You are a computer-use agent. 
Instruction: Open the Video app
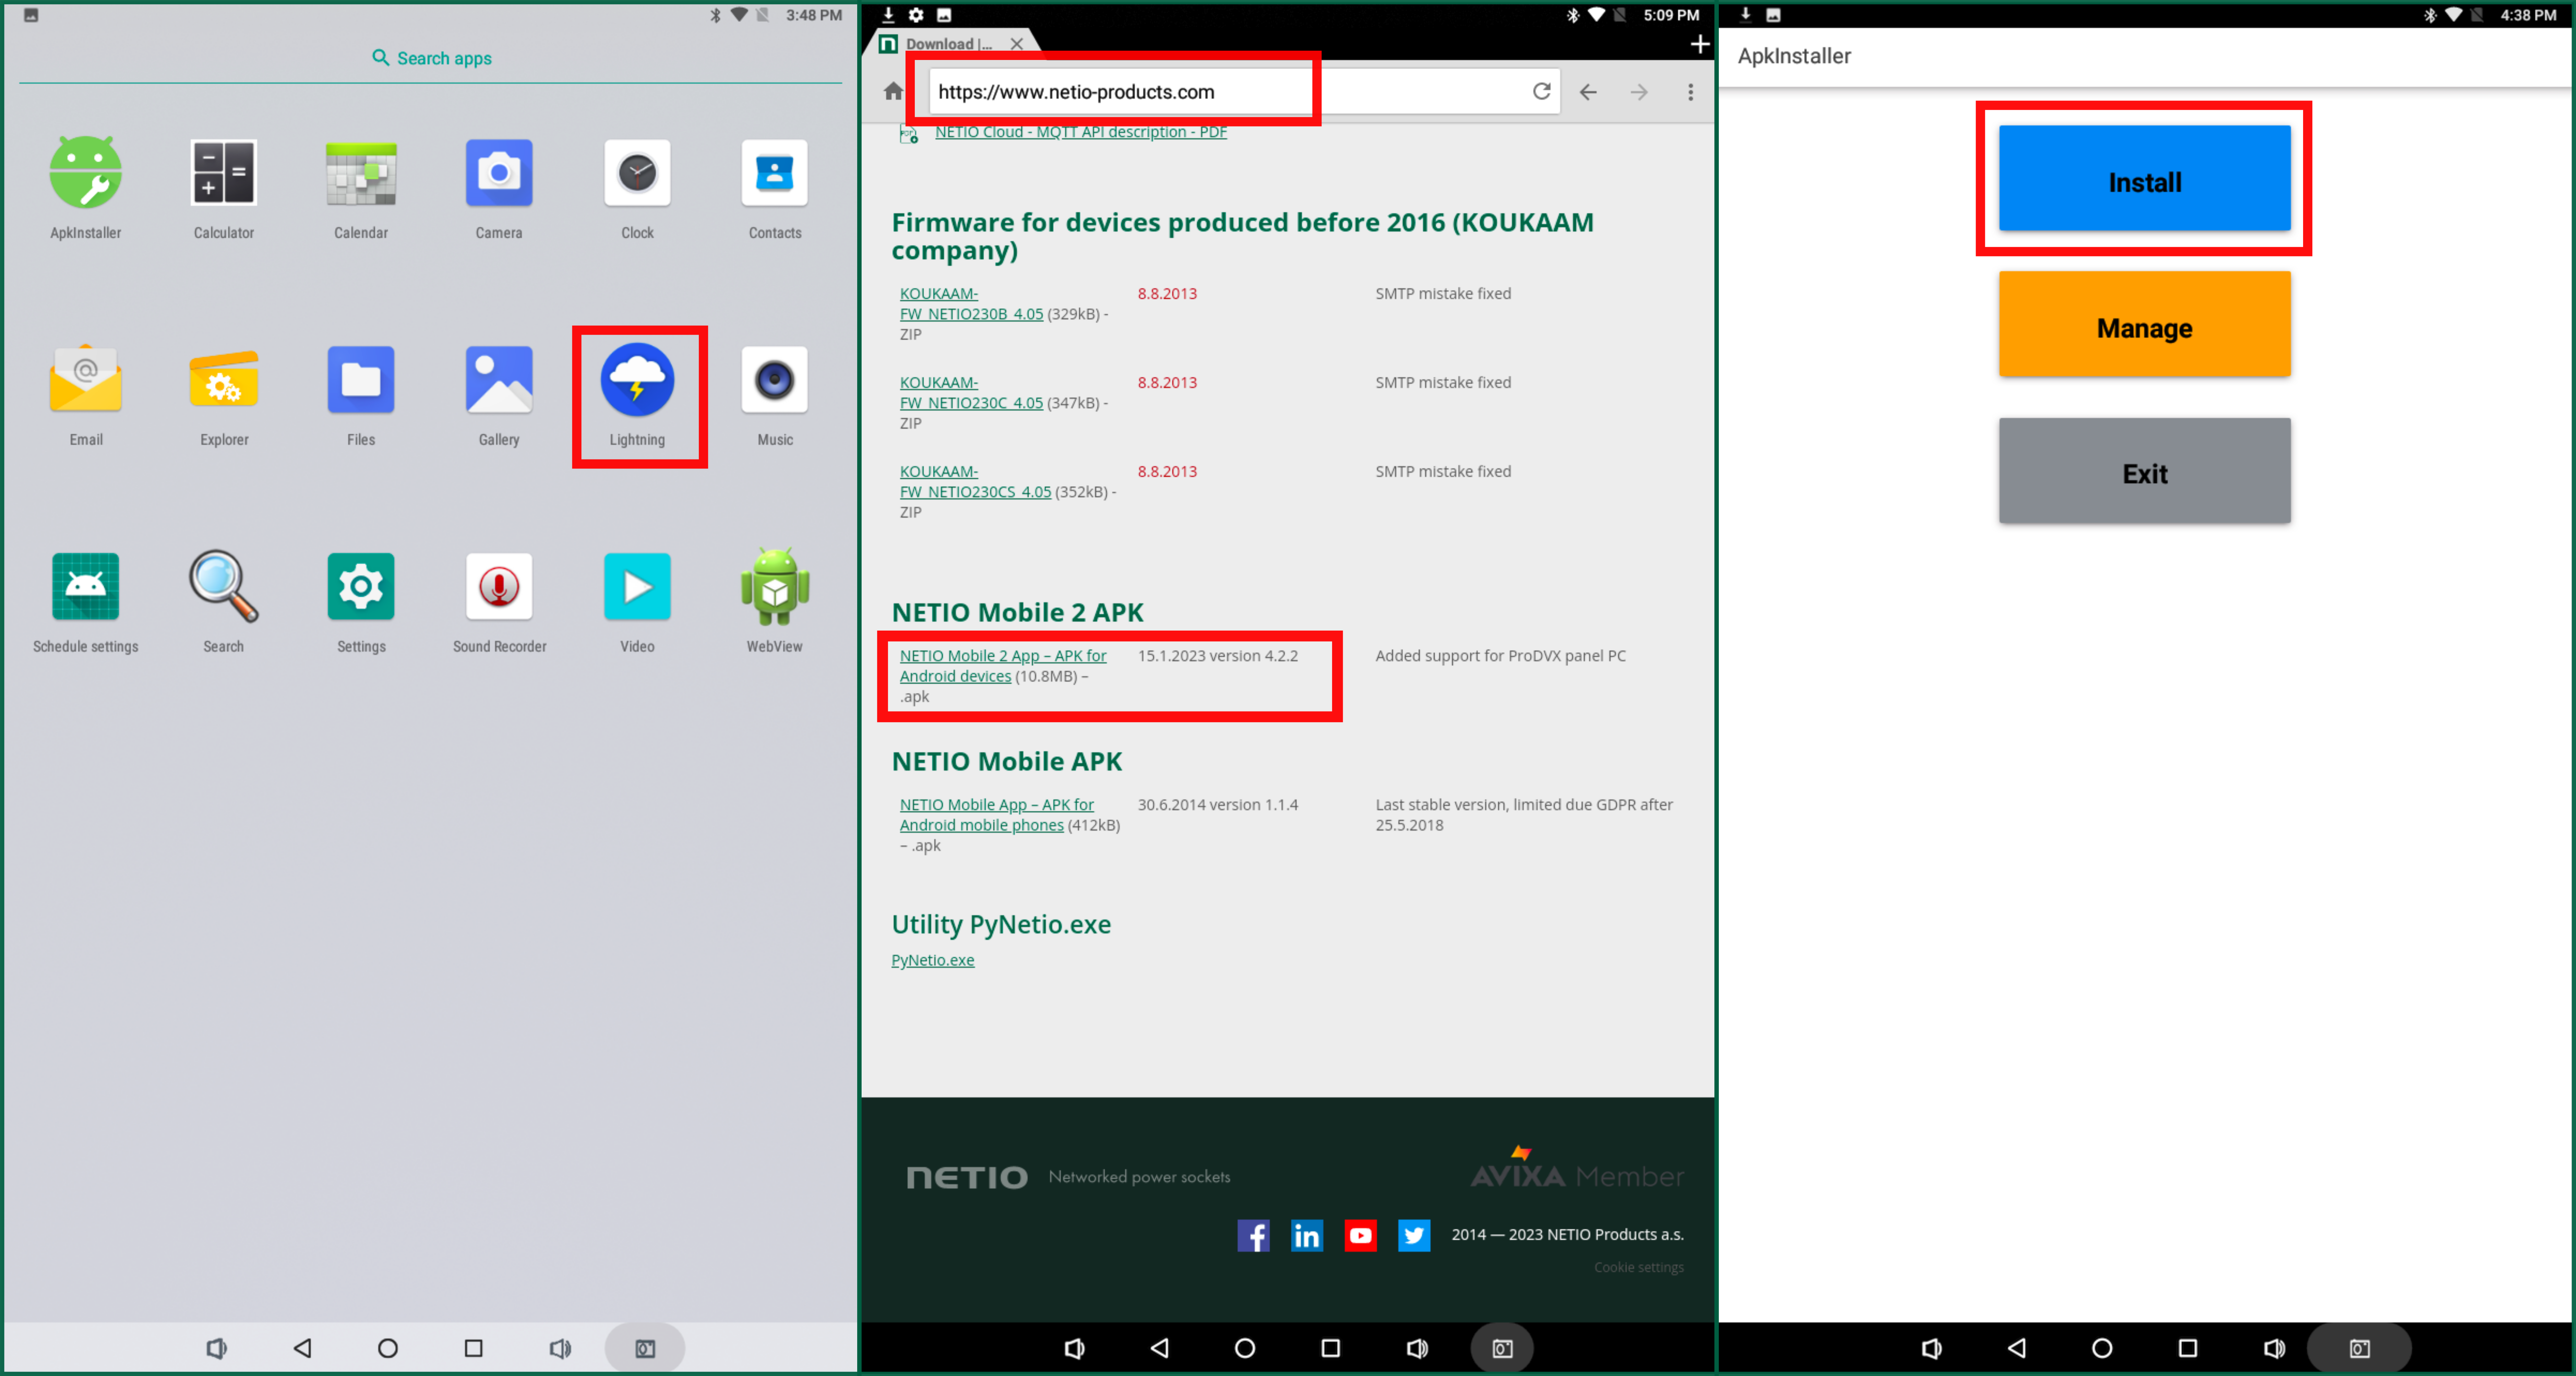point(637,587)
